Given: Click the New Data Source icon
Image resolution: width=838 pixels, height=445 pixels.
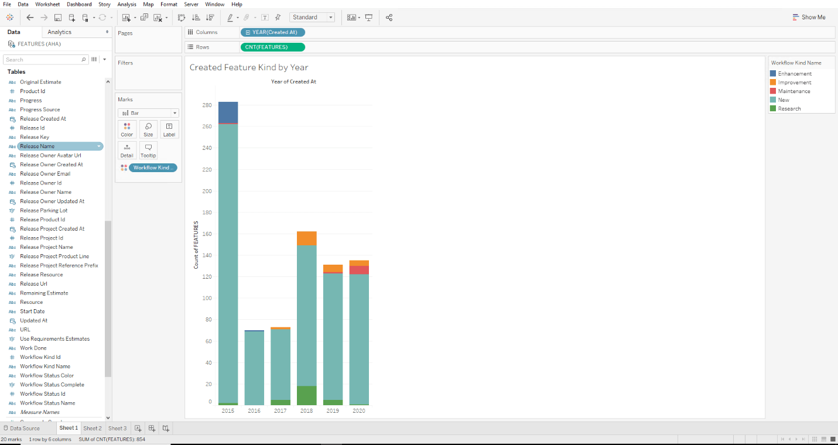Looking at the screenshot, I should click(x=72, y=18).
